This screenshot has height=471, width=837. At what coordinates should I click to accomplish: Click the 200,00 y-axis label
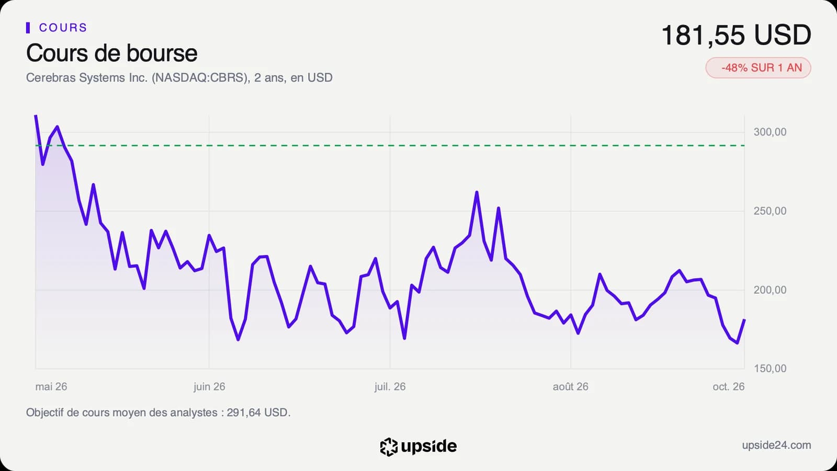(x=770, y=290)
